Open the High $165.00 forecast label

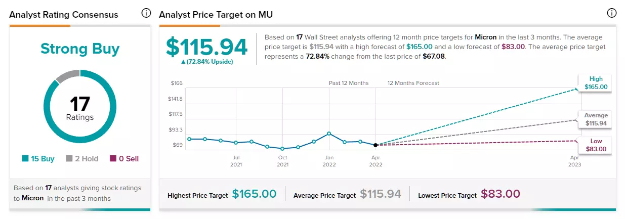[x=595, y=83]
